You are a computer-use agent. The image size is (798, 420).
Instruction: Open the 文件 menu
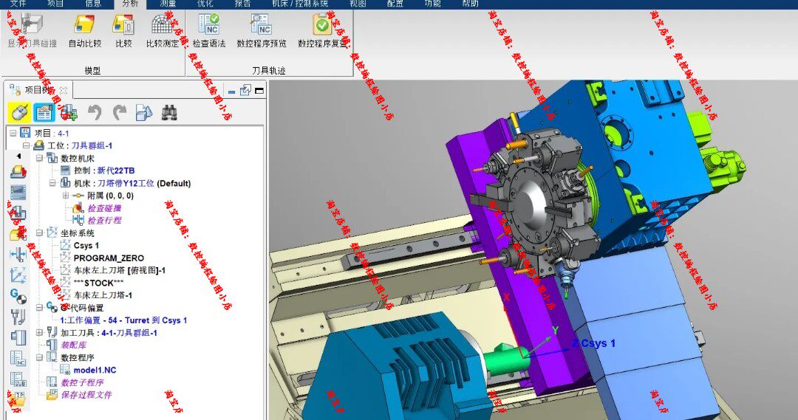pos(18,4)
